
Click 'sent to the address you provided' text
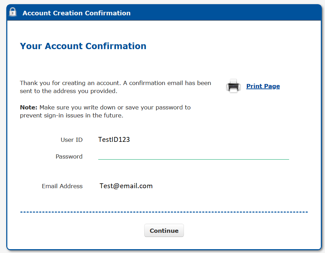(x=69, y=91)
